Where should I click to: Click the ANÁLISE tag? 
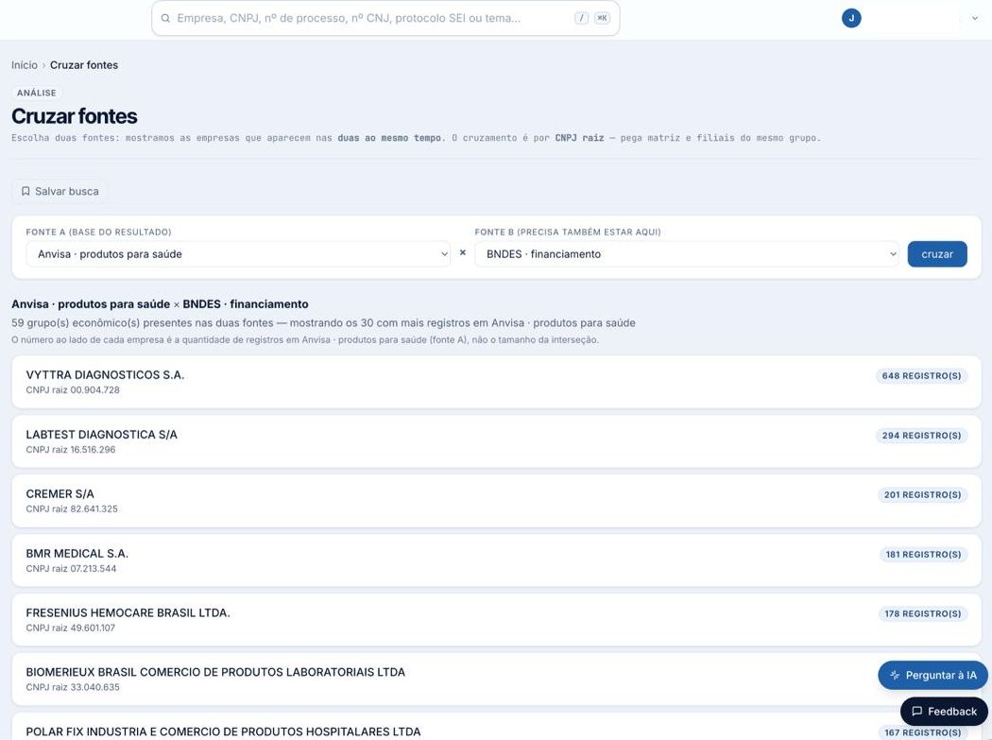(37, 93)
